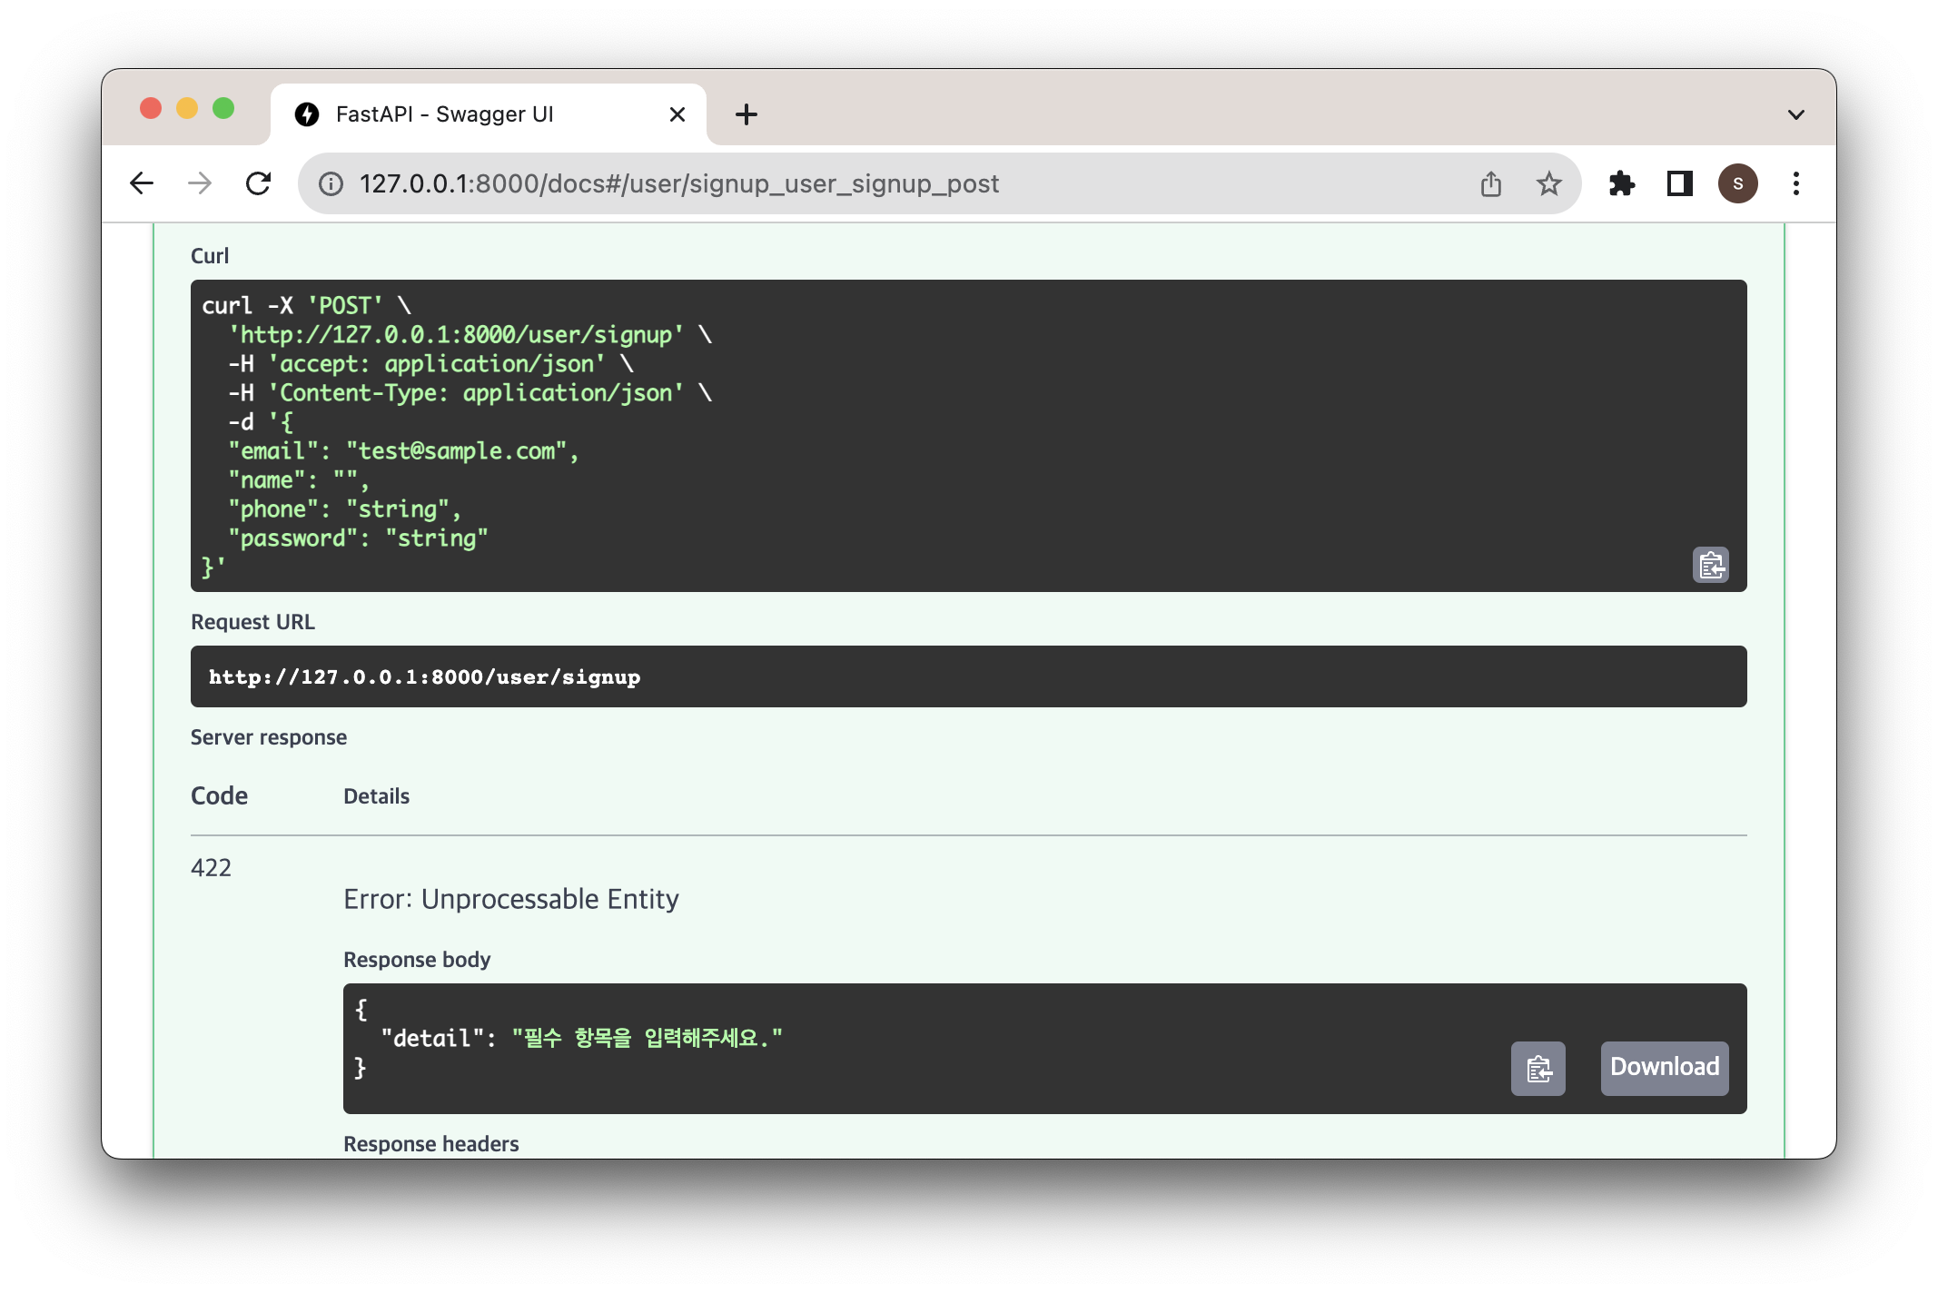
Task: Click the browser back arrow
Action: click(142, 184)
